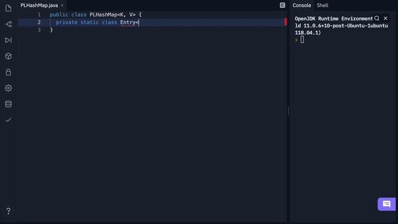Switch to the Shell tab
This screenshot has height=224, width=398.
(322, 6)
